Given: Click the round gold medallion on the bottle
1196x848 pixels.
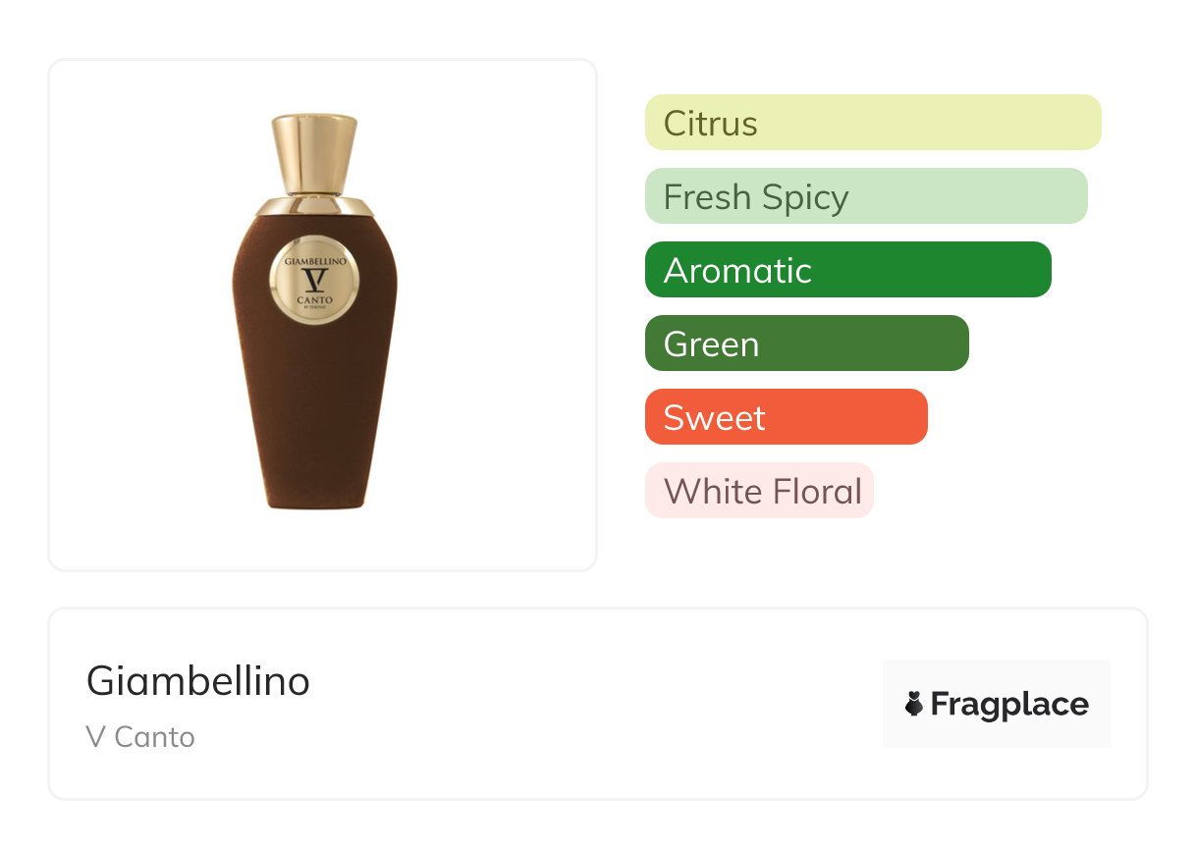Looking at the screenshot, I should point(314,280).
